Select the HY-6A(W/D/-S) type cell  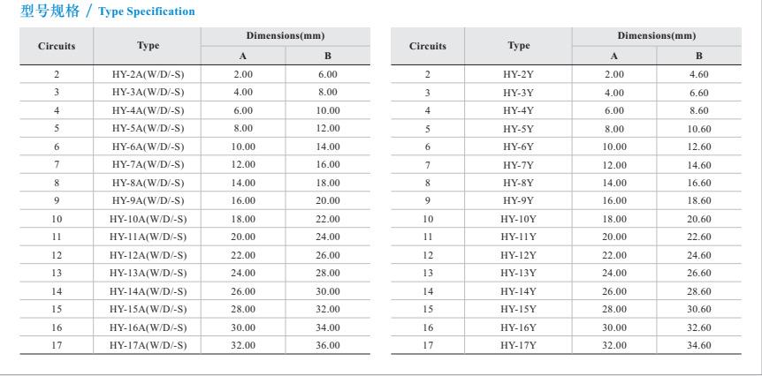(148, 147)
